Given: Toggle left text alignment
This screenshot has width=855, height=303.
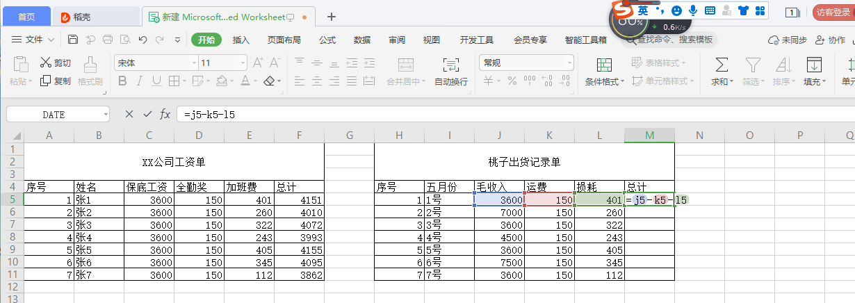Looking at the screenshot, I should pos(300,81).
